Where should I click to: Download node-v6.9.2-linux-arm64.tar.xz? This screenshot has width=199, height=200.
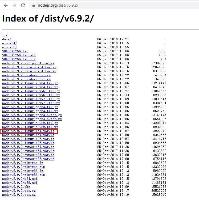point(30,87)
